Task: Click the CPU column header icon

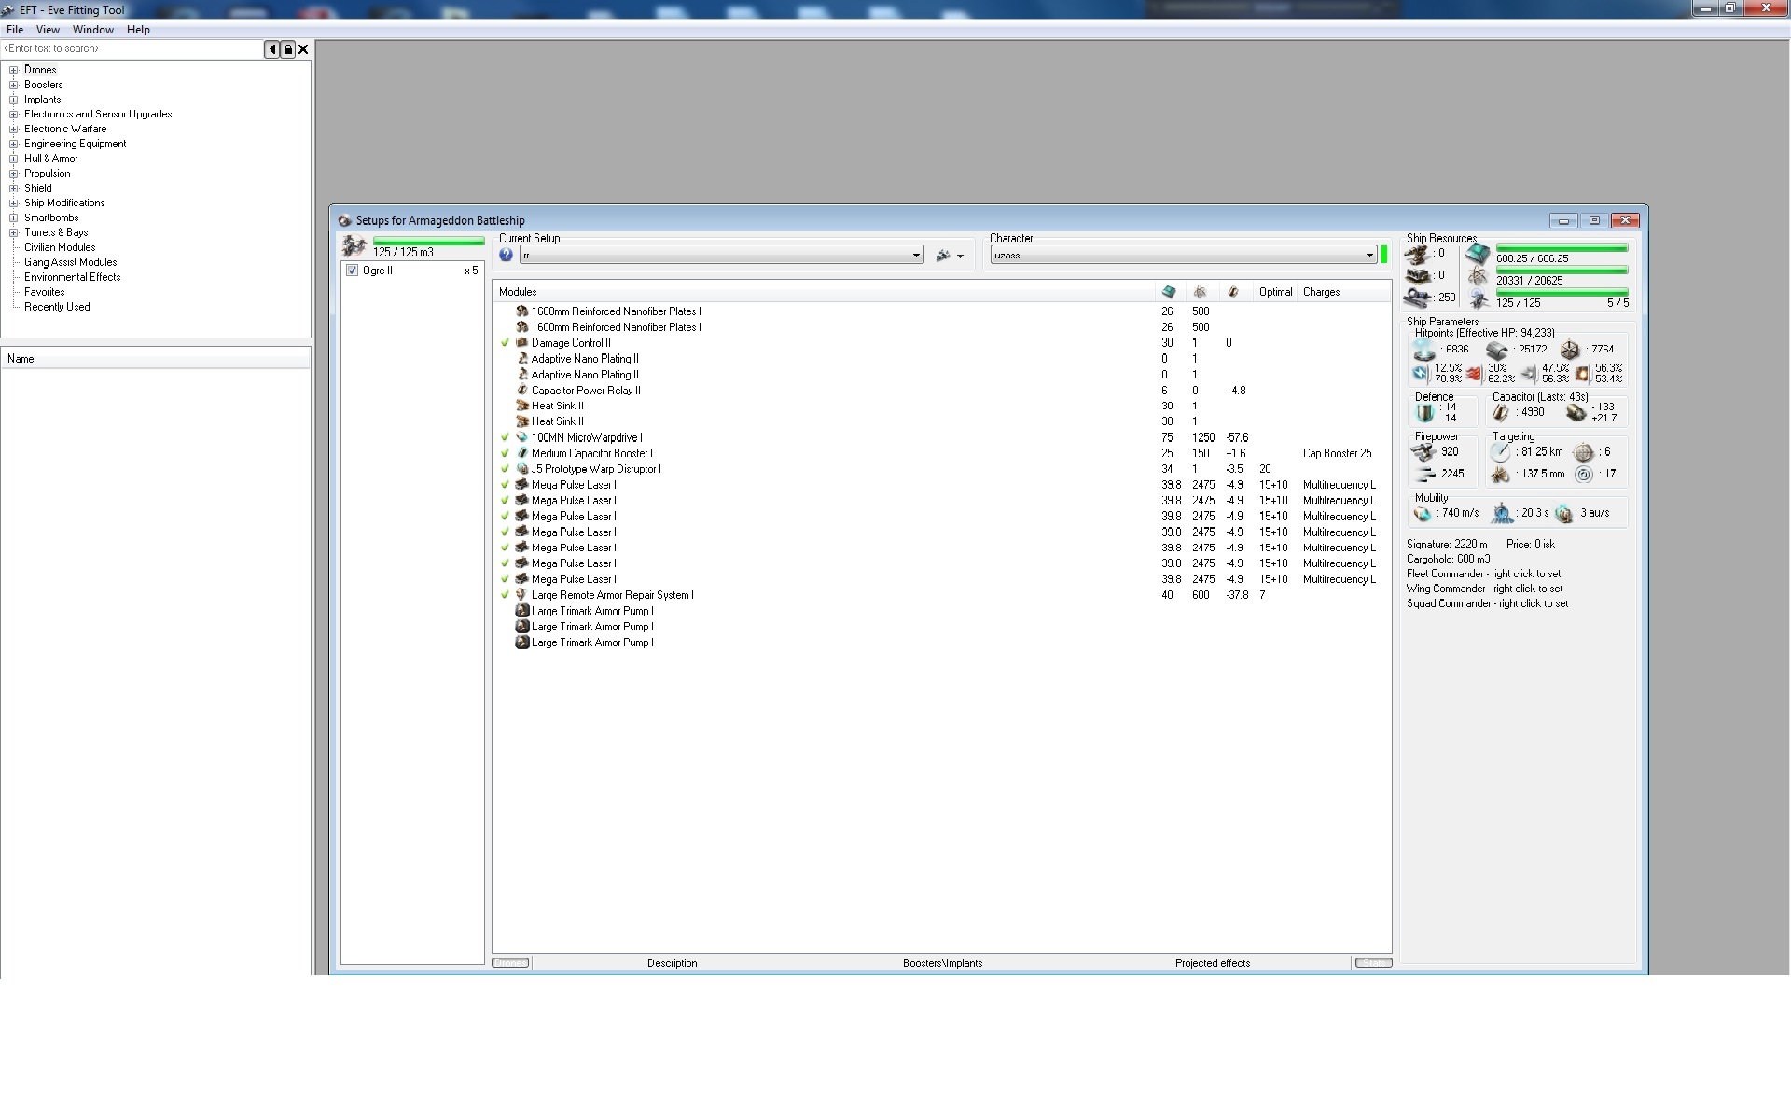Action: click(x=1168, y=292)
